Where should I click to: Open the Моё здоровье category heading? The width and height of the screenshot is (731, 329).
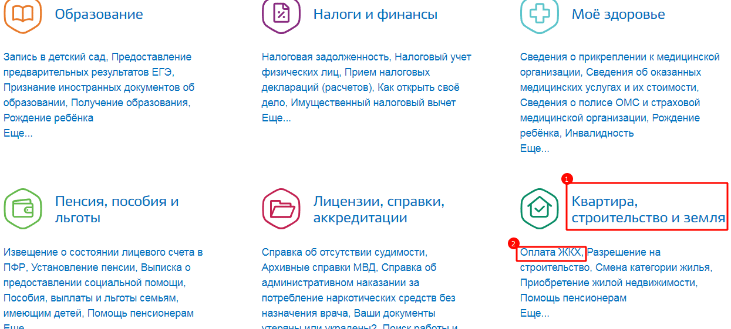click(618, 14)
